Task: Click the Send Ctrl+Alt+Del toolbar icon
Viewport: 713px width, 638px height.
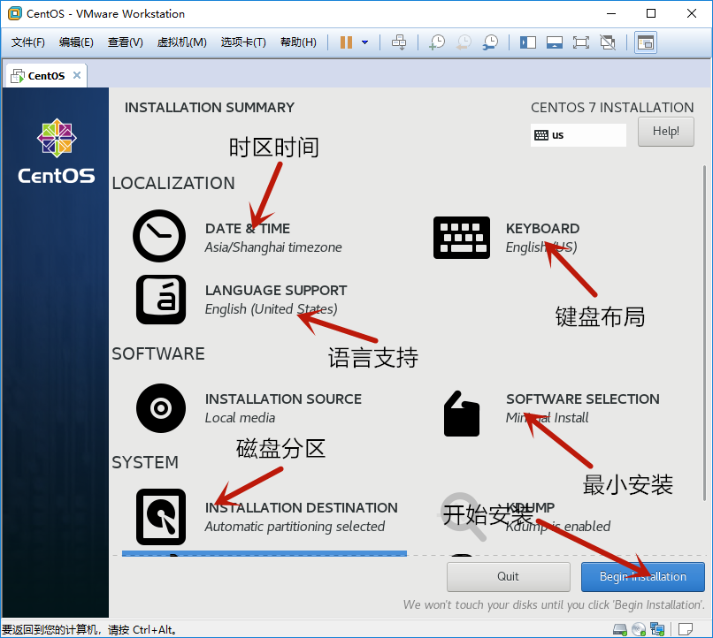Action: 399,42
